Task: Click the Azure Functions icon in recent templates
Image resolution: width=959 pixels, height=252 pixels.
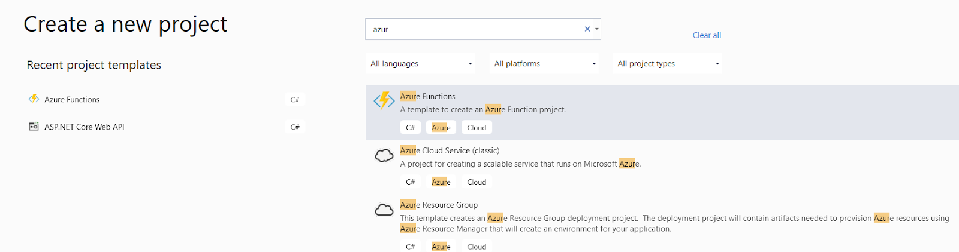Action: click(x=34, y=99)
